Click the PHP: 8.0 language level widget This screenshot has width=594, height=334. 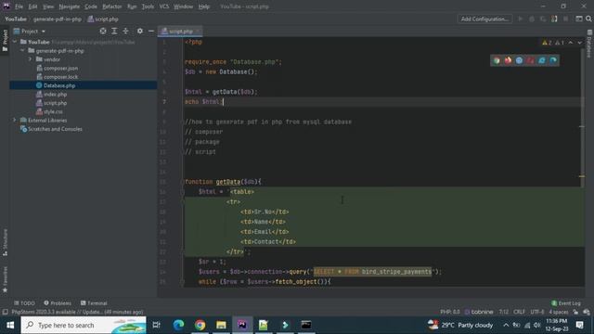449,312
